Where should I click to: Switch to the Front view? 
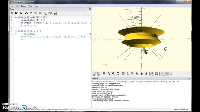click(142, 74)
